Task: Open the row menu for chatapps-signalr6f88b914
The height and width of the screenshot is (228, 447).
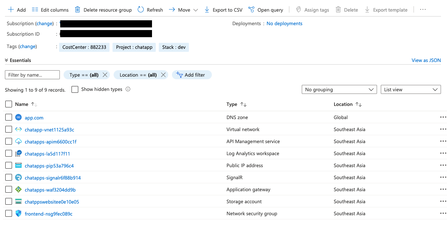Action: tap(443, 177)
